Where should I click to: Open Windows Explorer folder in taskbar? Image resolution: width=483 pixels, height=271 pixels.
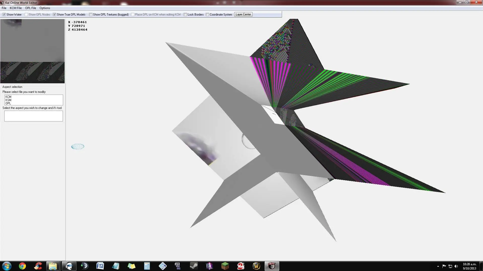53,266
